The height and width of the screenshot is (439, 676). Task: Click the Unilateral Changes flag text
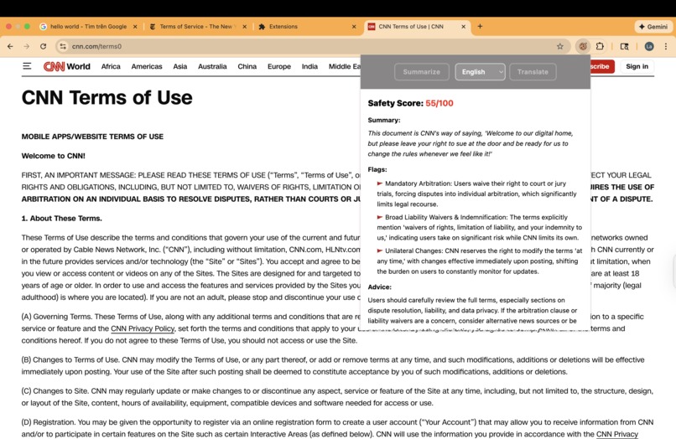480,261
